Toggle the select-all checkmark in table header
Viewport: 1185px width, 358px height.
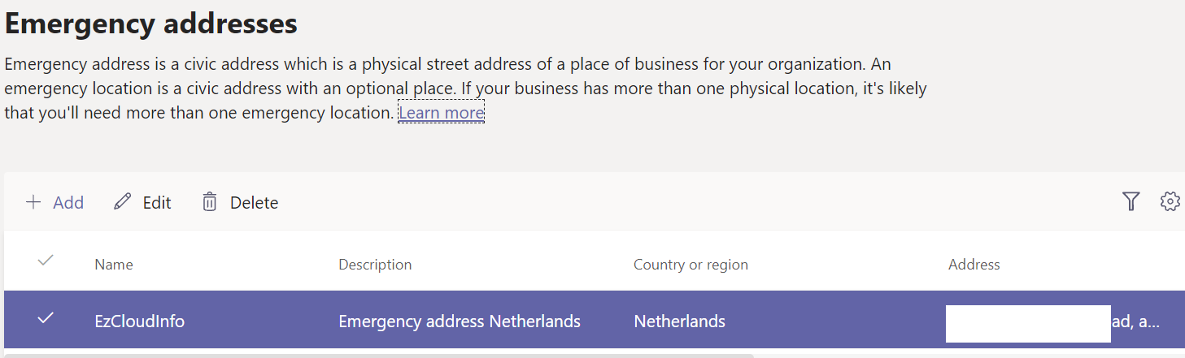(46, 261)
